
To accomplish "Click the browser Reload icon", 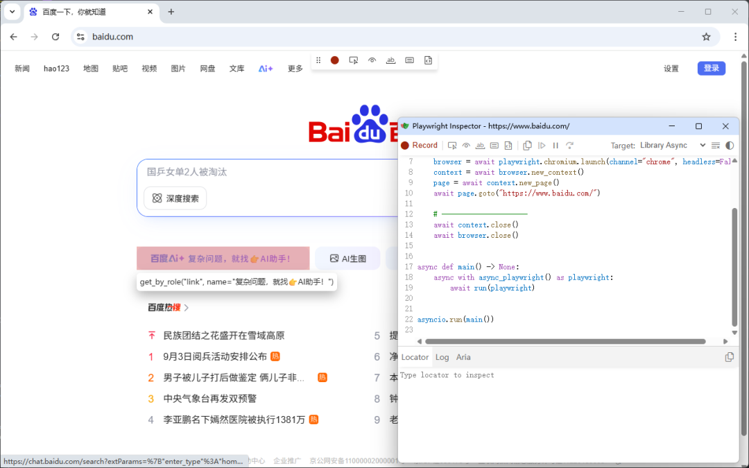I will [x=55, y=37].
